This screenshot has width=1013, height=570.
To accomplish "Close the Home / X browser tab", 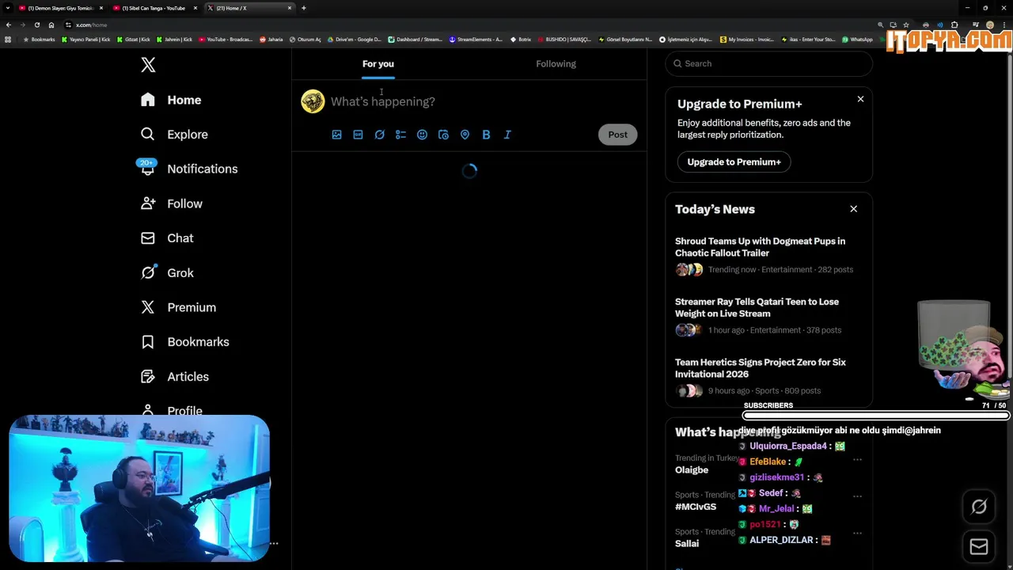I will coord(290,8).
